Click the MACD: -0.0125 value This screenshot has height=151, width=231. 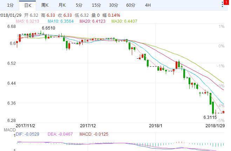[94, 134]
